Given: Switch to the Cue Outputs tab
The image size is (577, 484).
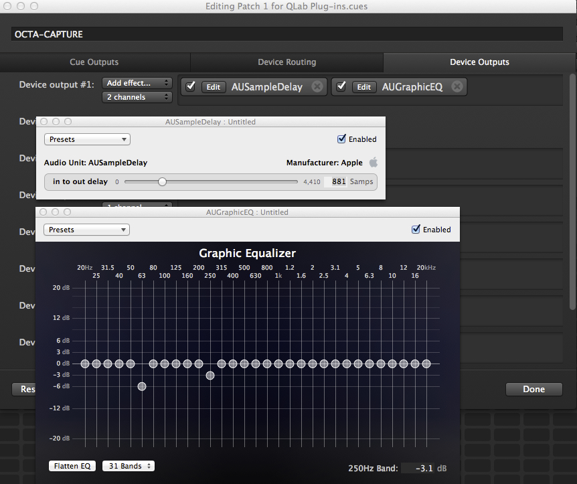Looking at the screenshot, I should coord(94,62).
